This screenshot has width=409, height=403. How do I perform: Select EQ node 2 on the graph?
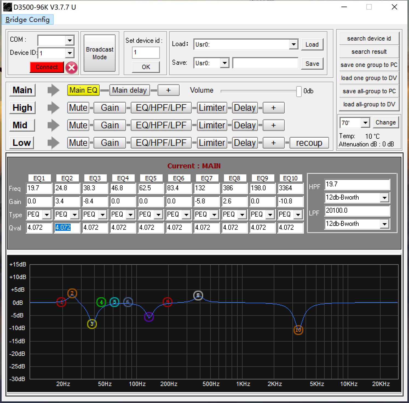72,293
